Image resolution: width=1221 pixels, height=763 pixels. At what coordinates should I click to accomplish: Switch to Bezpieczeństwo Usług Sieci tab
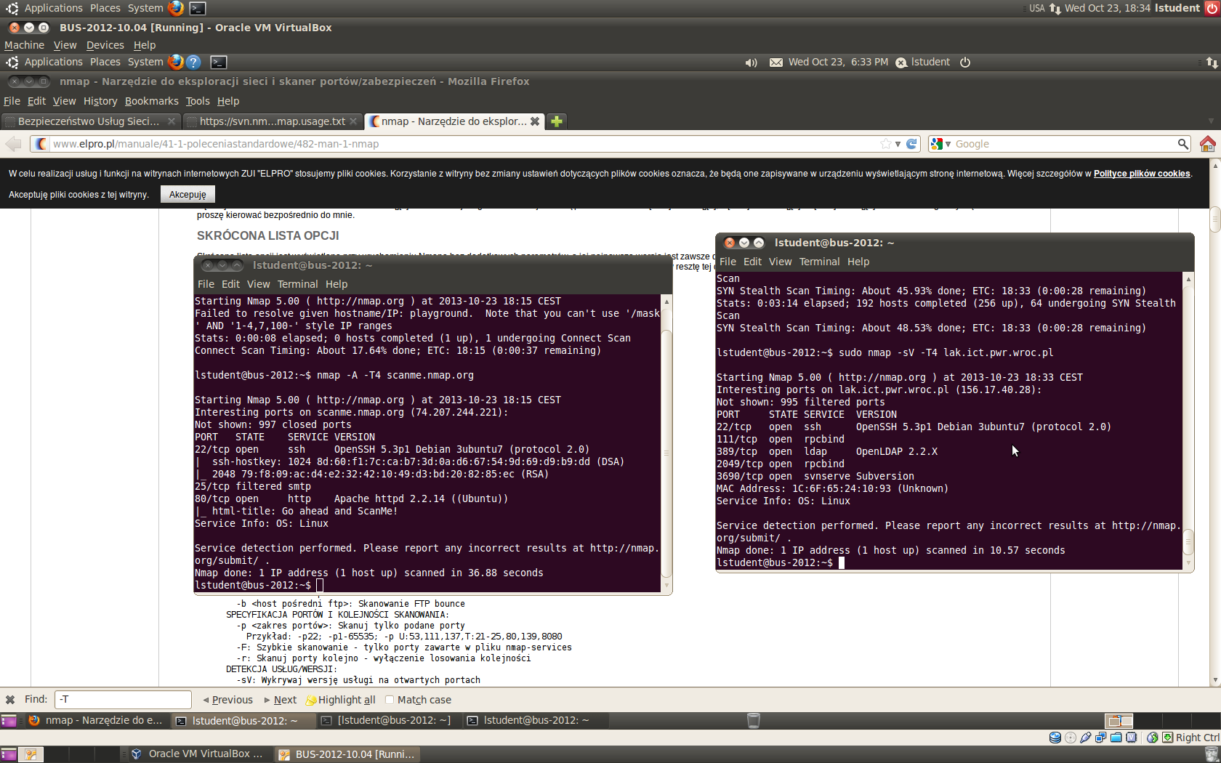tap(88, 121)
